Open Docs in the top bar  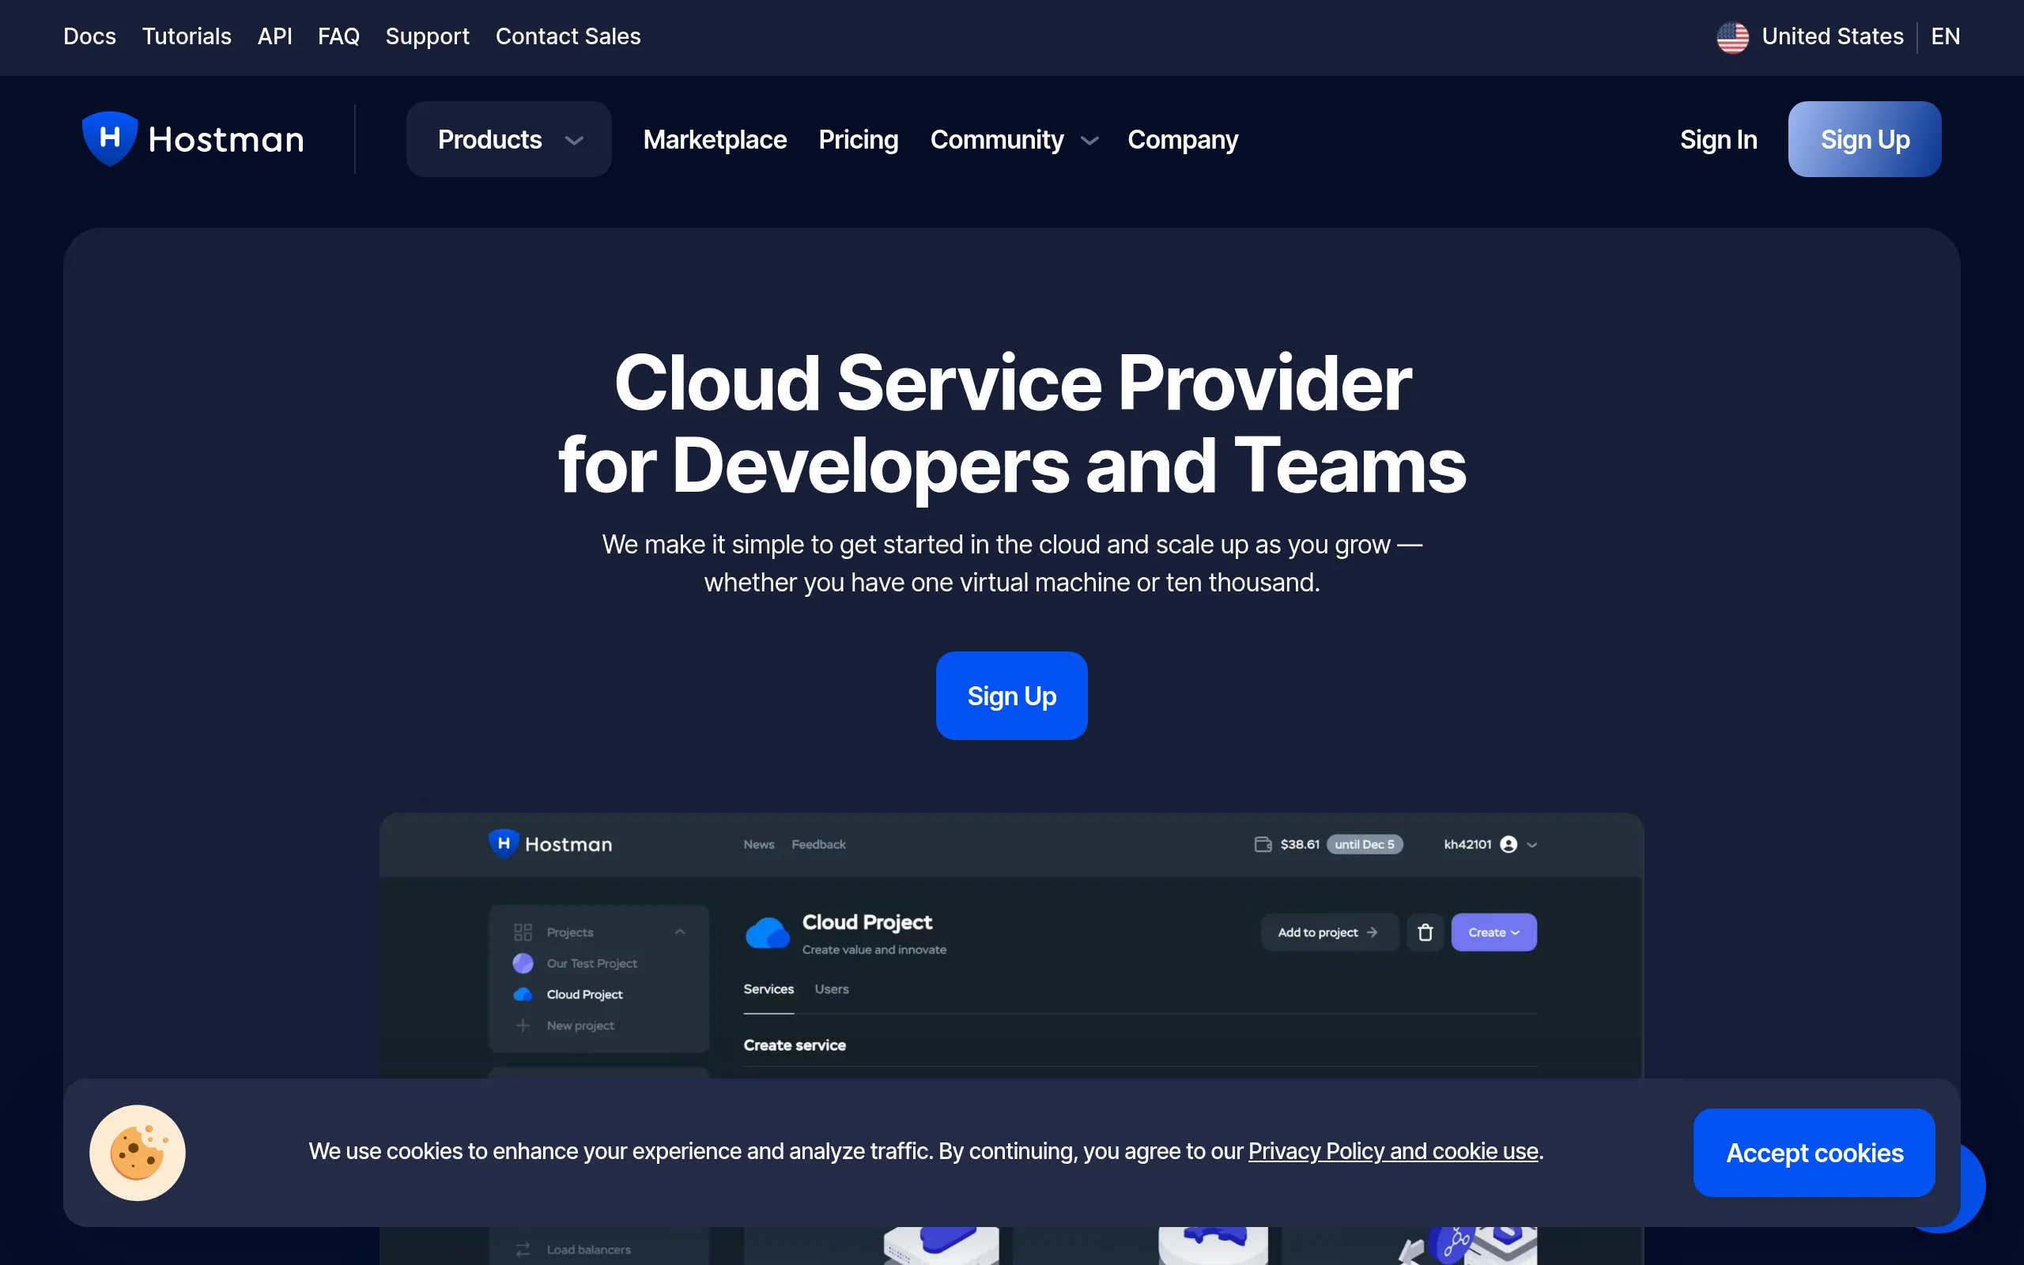click(89, 37)
